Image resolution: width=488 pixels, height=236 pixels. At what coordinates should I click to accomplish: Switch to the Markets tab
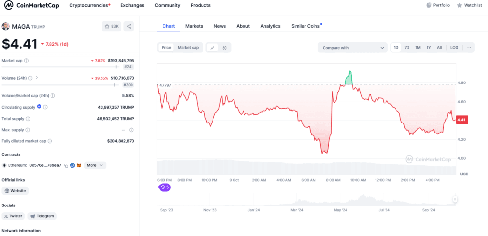pyautogui.click(x=194, y=26)
